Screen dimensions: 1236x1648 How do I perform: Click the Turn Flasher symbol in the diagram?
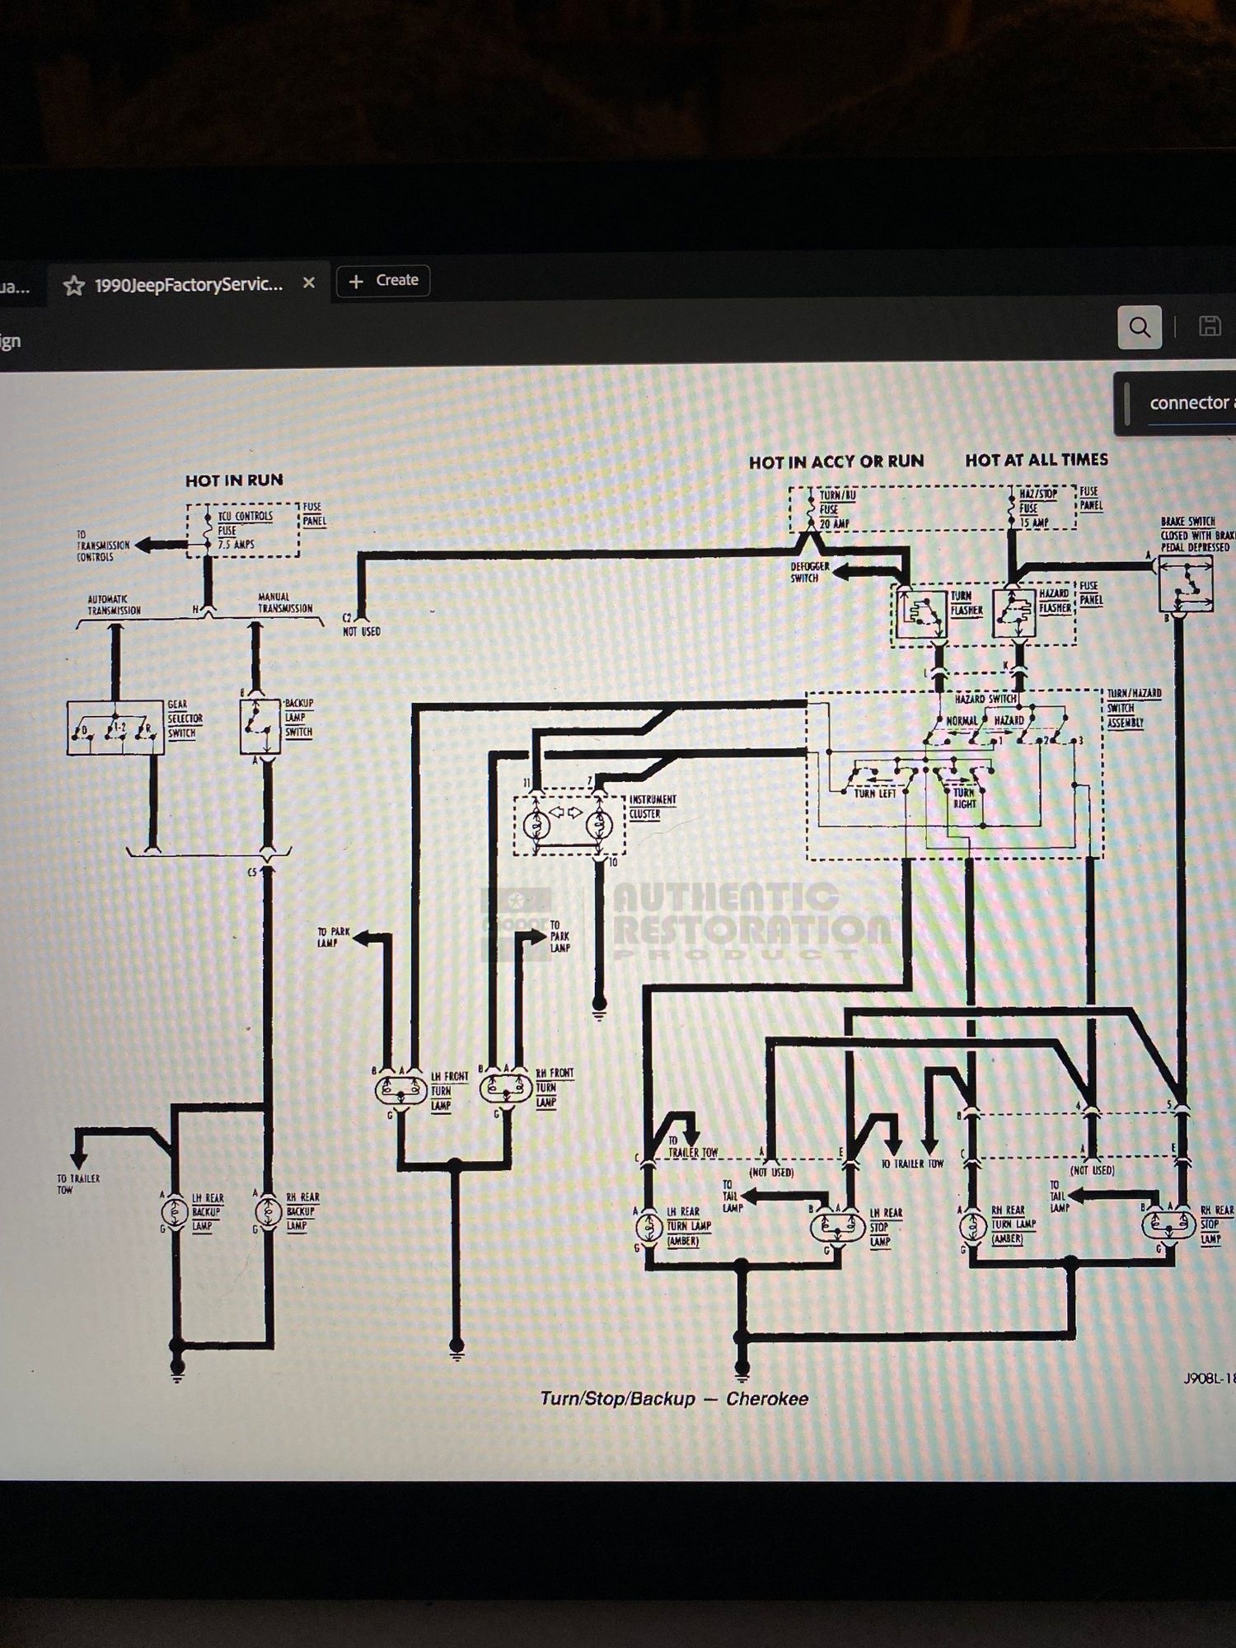(920, 611)
